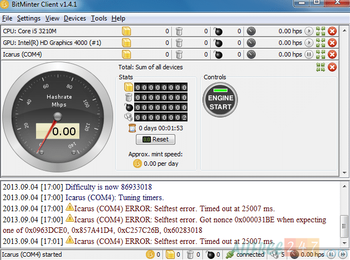Viewport: 350px width, 260px height.
Task: Start mining on Intel HD Graphics 4000 GPU
Action: (x=309, y=43)
